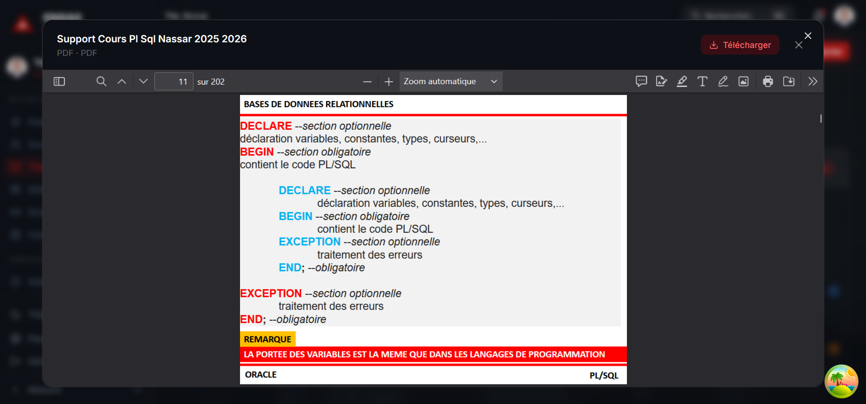Zoom in with the plus button
This screenshot has width=866, height=404.
coord(389,81)
